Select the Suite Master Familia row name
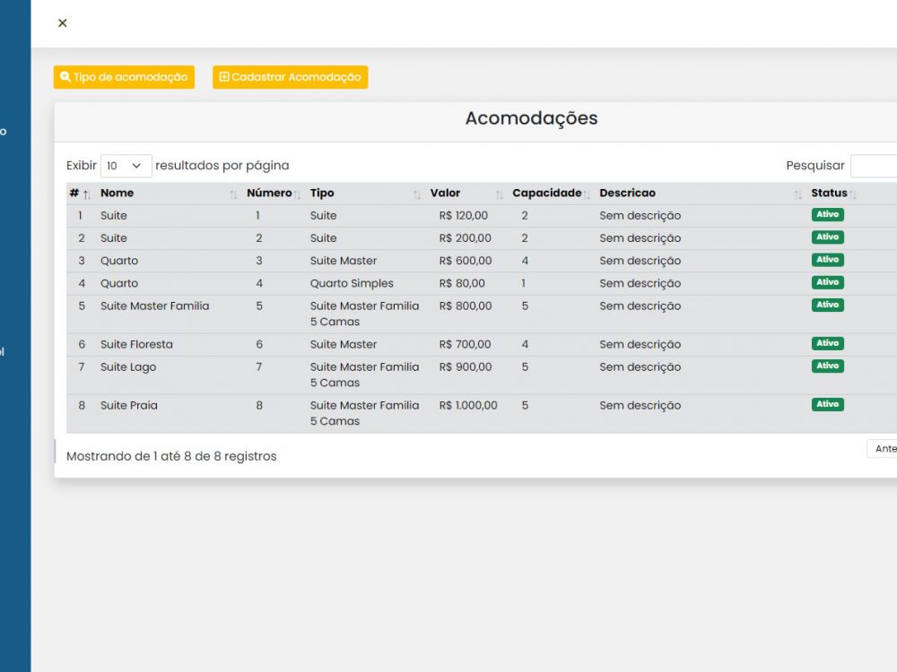The height and width of the screenshot is (672, 897). (154, 306)
